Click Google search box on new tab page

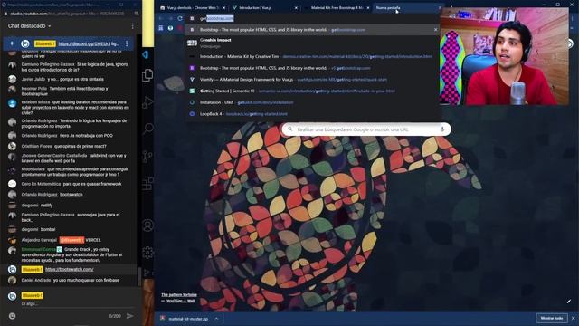[x=366, y=129]
